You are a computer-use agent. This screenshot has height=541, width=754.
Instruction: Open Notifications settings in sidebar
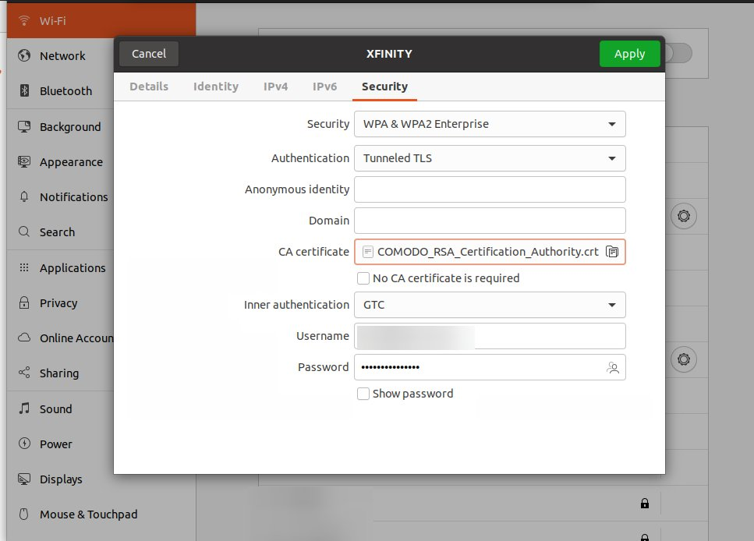click(61, 196)
